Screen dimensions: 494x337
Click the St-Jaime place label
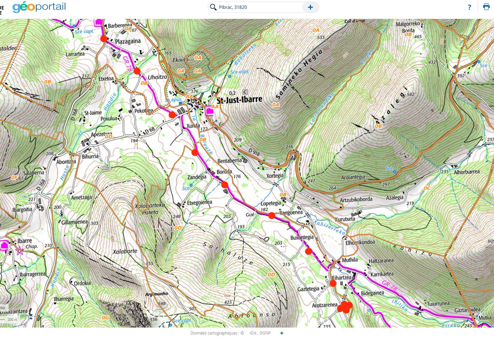tap(93, 113)
